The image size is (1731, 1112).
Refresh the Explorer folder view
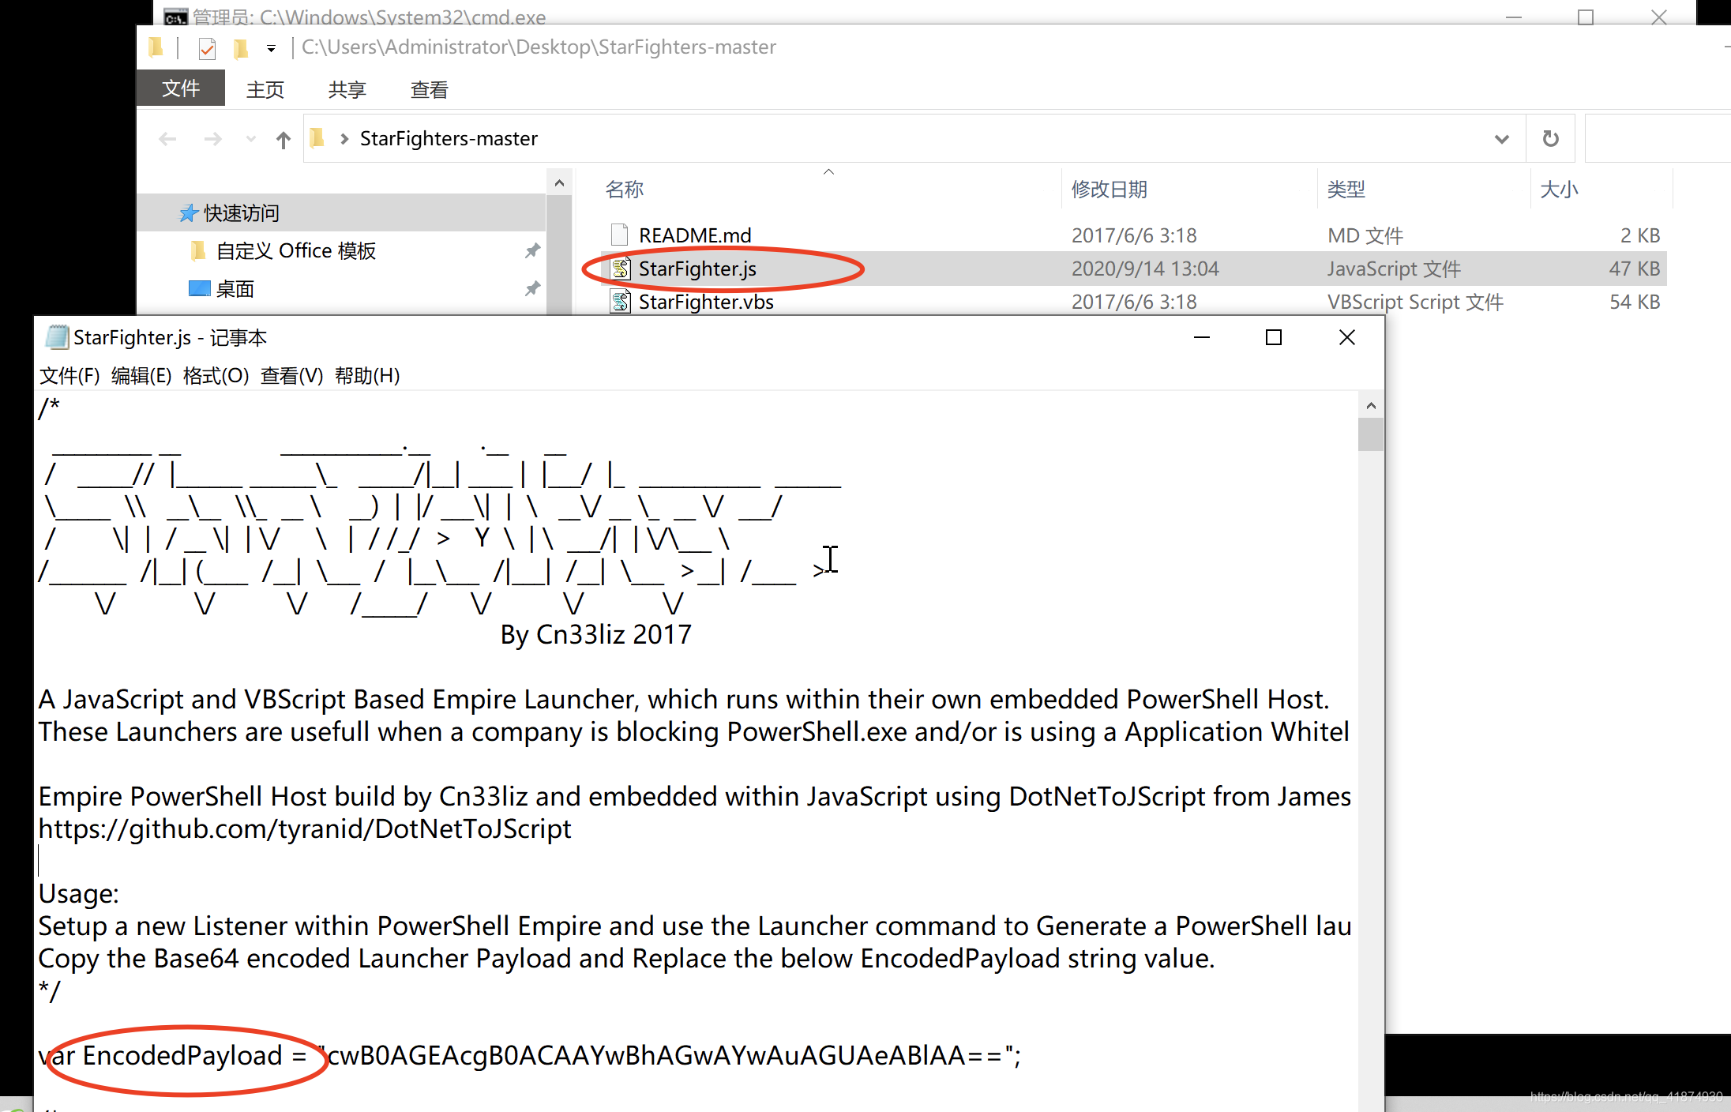click(1551, 139)
